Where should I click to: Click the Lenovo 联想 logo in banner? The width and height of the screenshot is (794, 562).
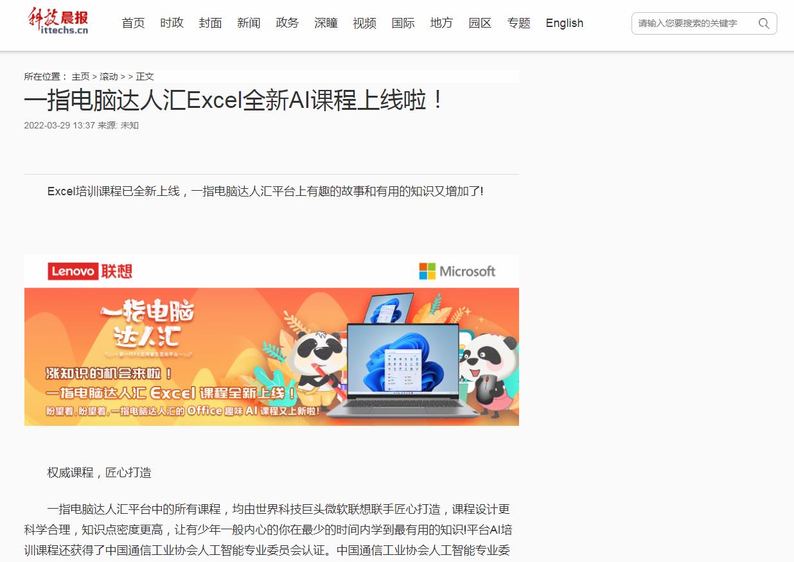90,272
